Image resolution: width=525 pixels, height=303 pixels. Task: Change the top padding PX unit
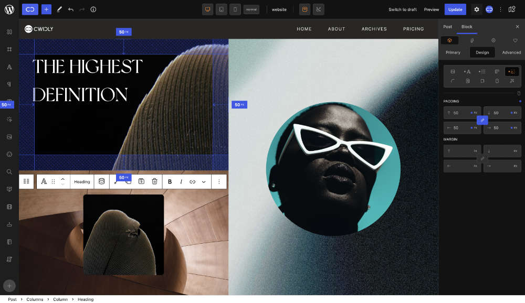(475, 113)
